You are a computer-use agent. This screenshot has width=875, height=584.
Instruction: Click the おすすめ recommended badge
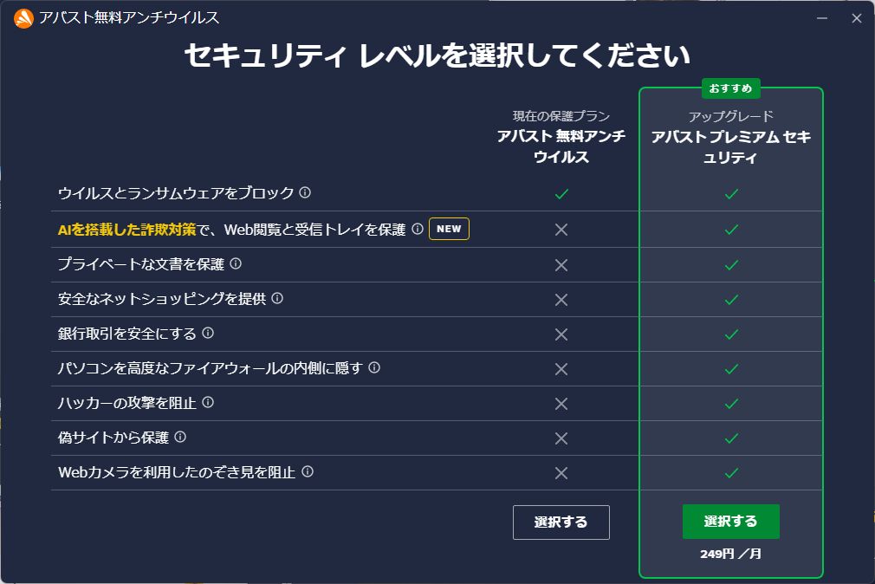[730, 88]
